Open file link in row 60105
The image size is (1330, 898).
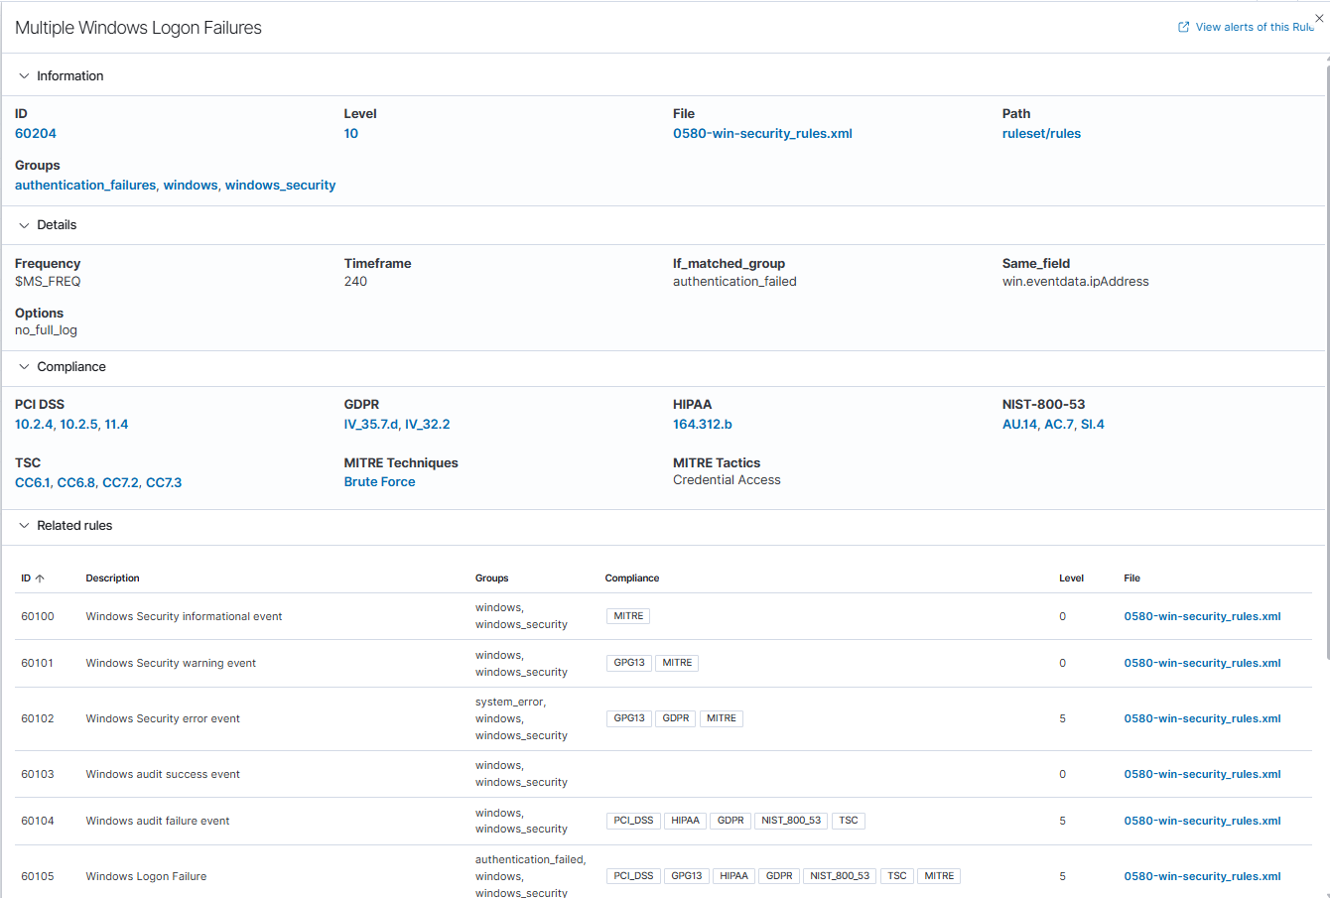click(x=1202, y=876)
